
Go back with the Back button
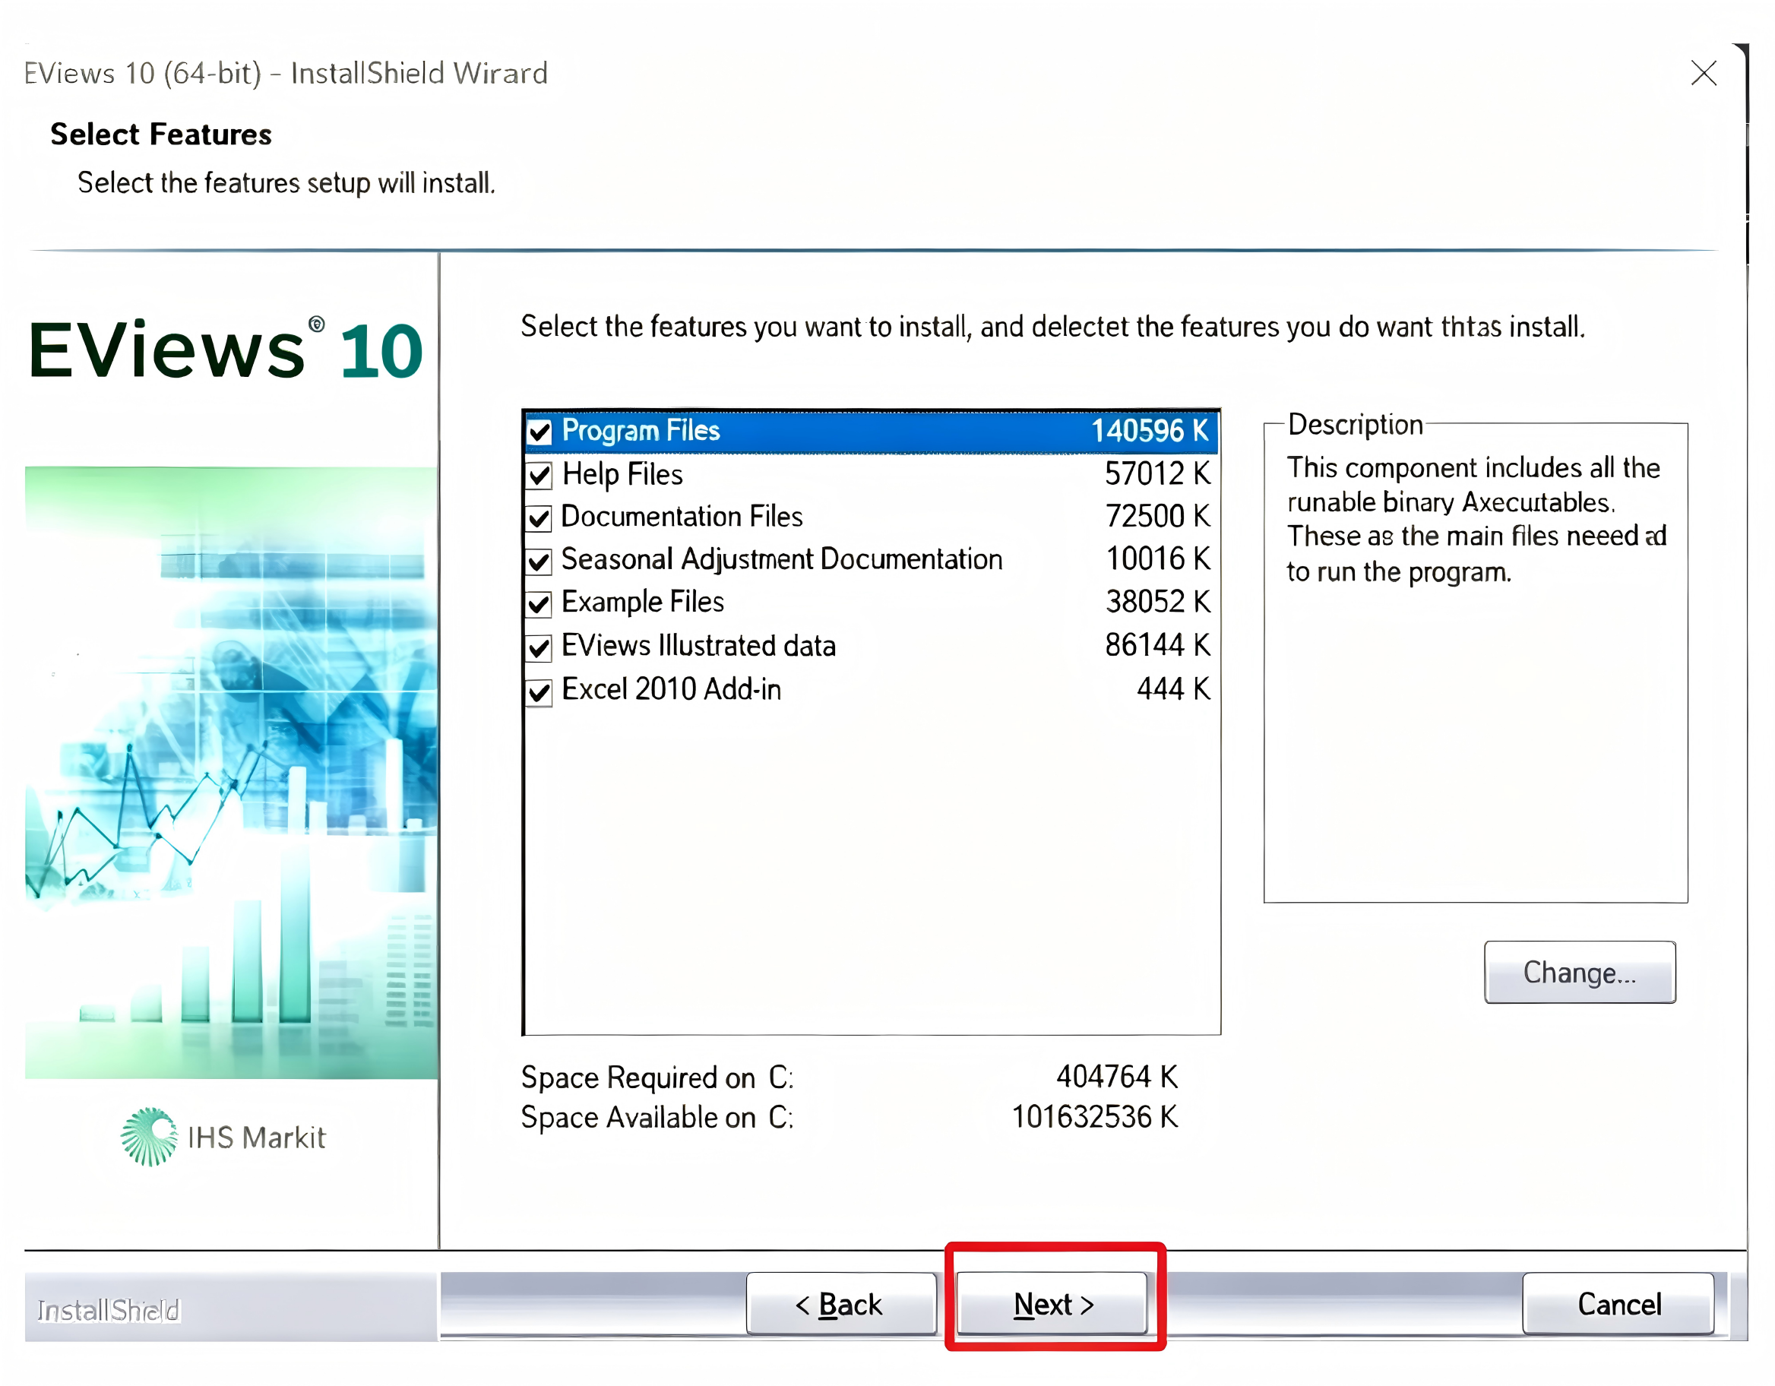pos(841,1304)
